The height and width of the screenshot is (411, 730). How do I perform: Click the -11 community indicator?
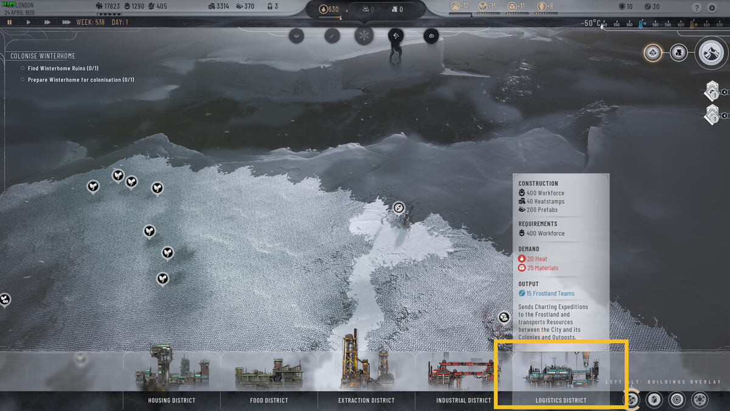pos(516,7)
